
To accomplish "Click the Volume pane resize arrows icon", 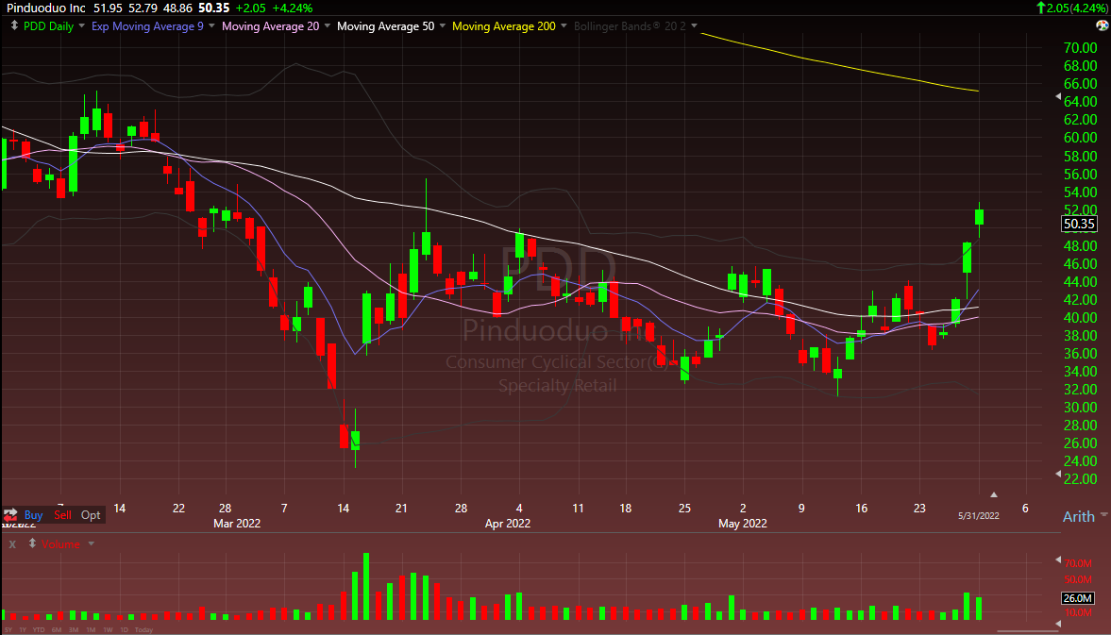I will [32, 543].
